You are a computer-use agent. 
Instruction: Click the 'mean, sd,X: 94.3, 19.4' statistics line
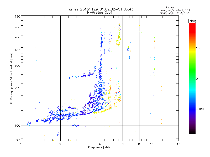pyautogui.click(x=175, y=13)
